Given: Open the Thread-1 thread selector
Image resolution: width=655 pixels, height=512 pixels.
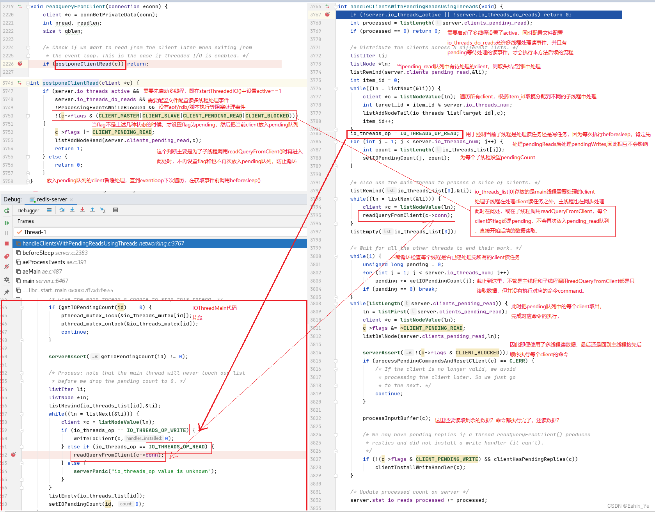Looking at the screenshot, I should tap(160, 232).
